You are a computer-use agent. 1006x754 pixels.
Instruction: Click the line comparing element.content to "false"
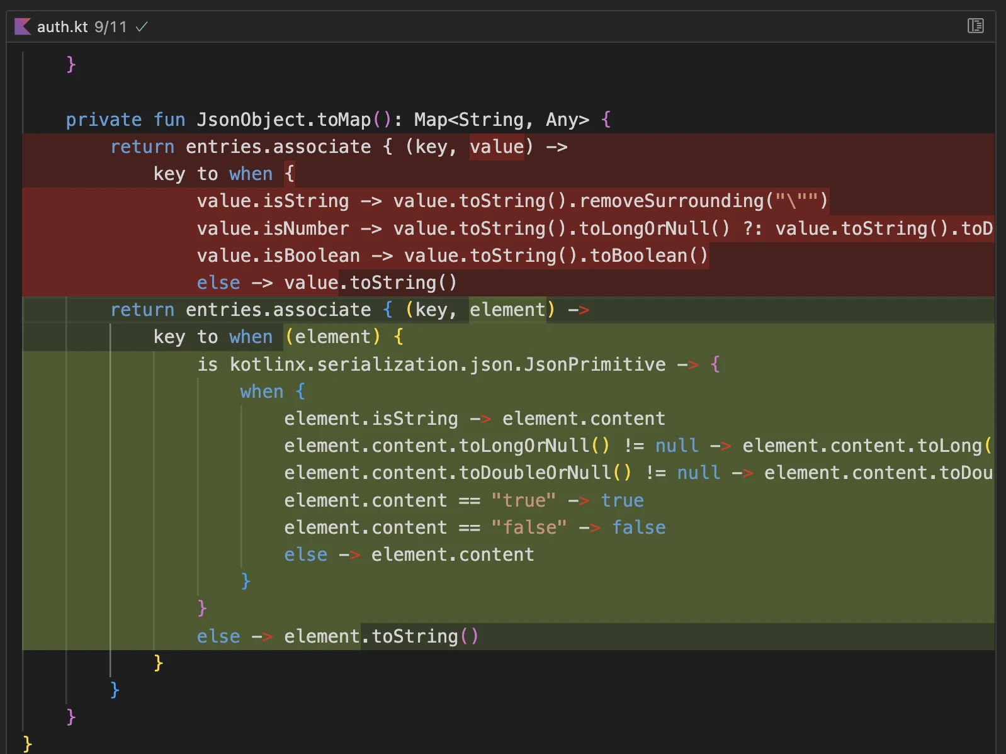tap(474, 527)
